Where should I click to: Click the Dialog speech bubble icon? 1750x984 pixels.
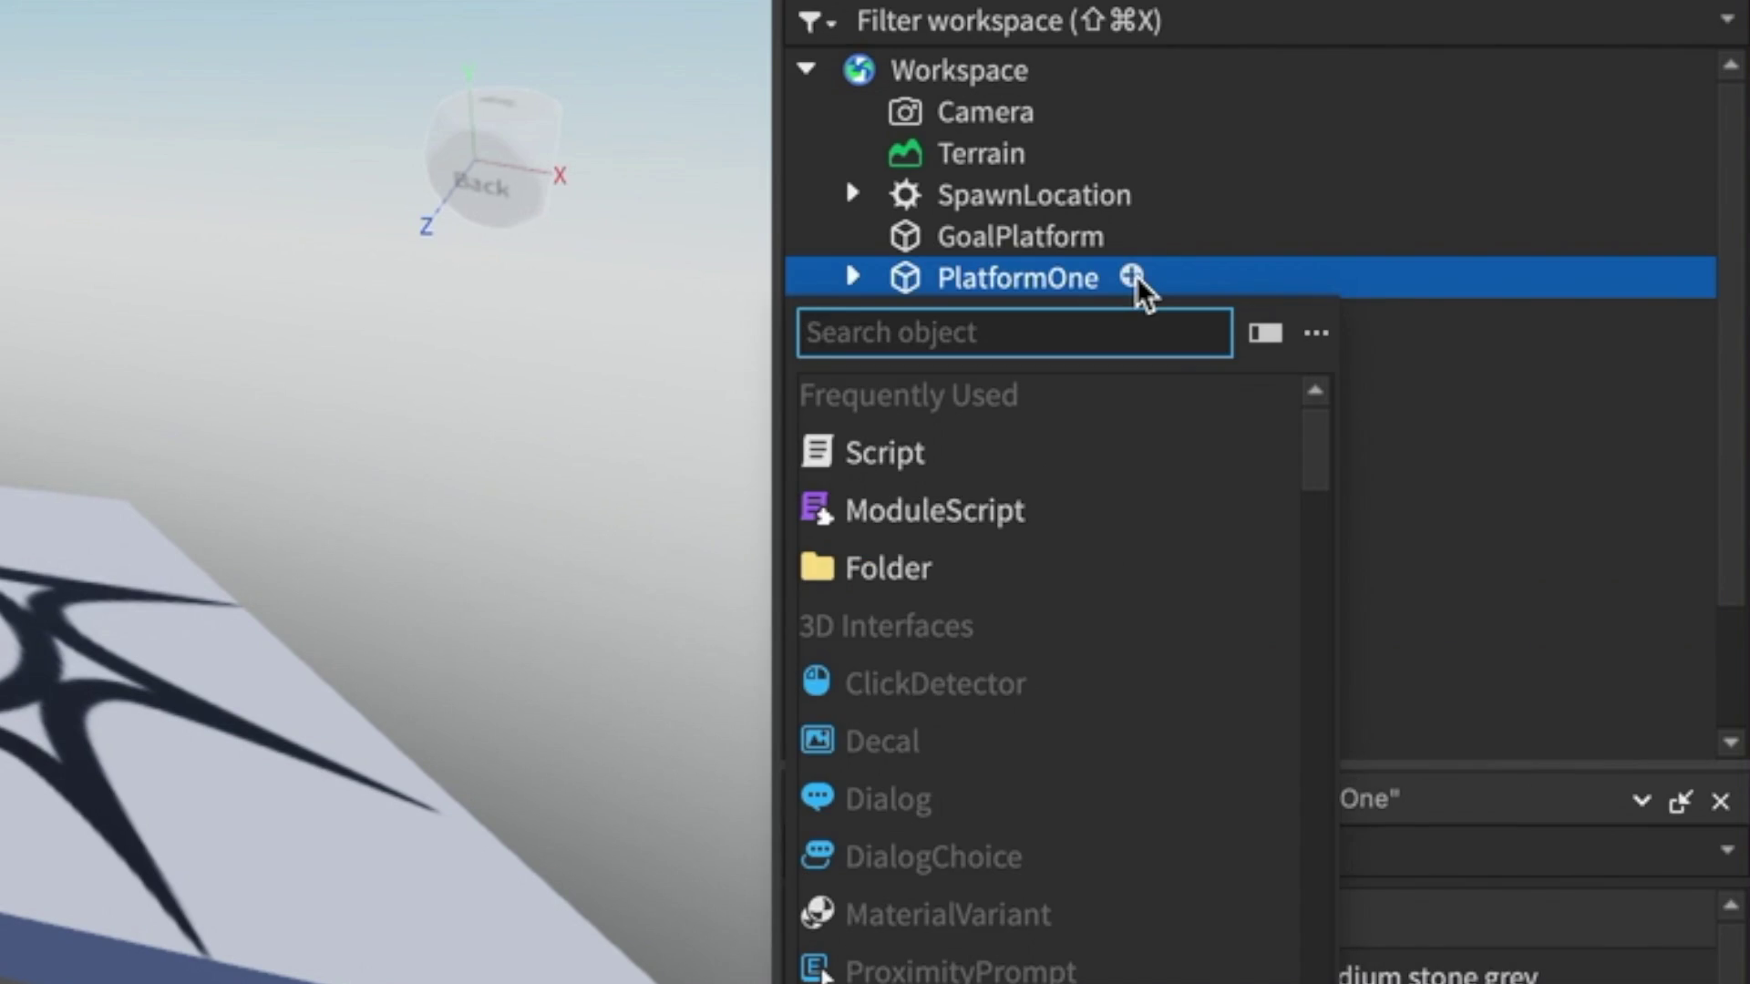[x=817, y=797]
